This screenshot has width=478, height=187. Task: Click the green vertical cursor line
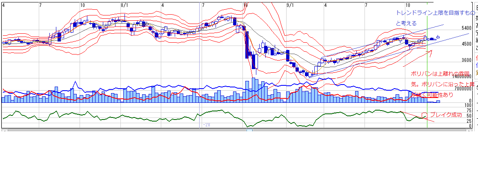point(427,81)
